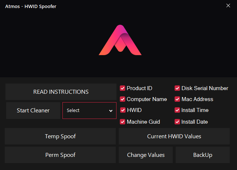Toggle the HWID checkbox
Viewport: 237px width, 170px height.
[x=123, y=110]
